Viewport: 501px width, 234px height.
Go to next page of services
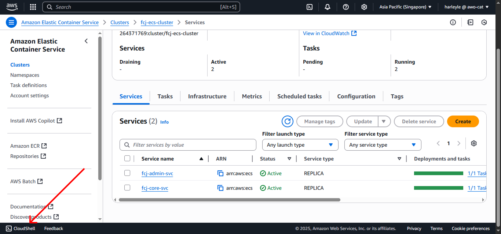pyautogui.click(x=458, y=143)
